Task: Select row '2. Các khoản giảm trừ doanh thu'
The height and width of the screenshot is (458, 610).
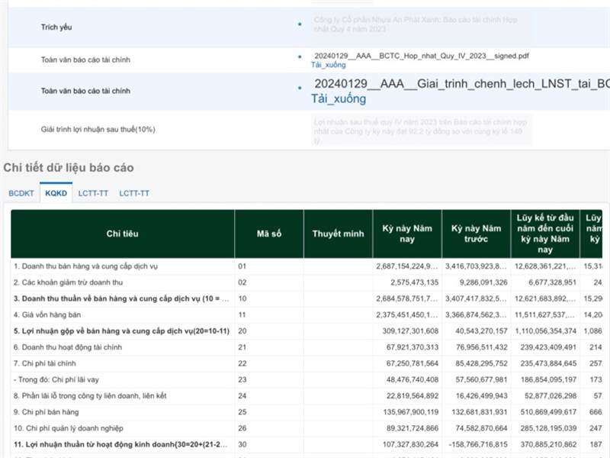Action: (x=307, y=282)
